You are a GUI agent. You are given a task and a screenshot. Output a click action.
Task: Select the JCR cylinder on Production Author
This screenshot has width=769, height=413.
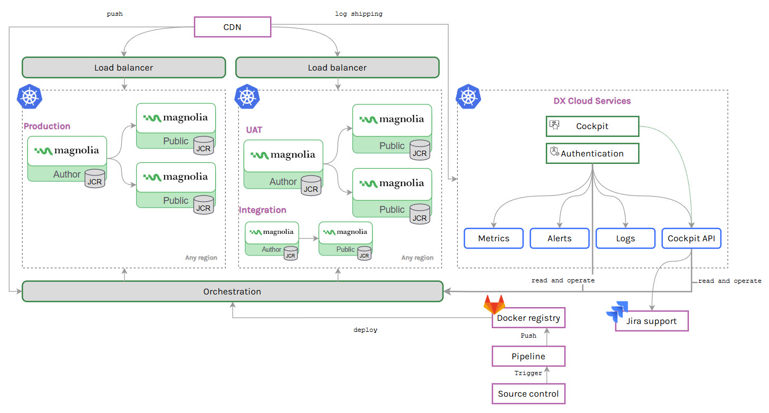coord(95,179)
